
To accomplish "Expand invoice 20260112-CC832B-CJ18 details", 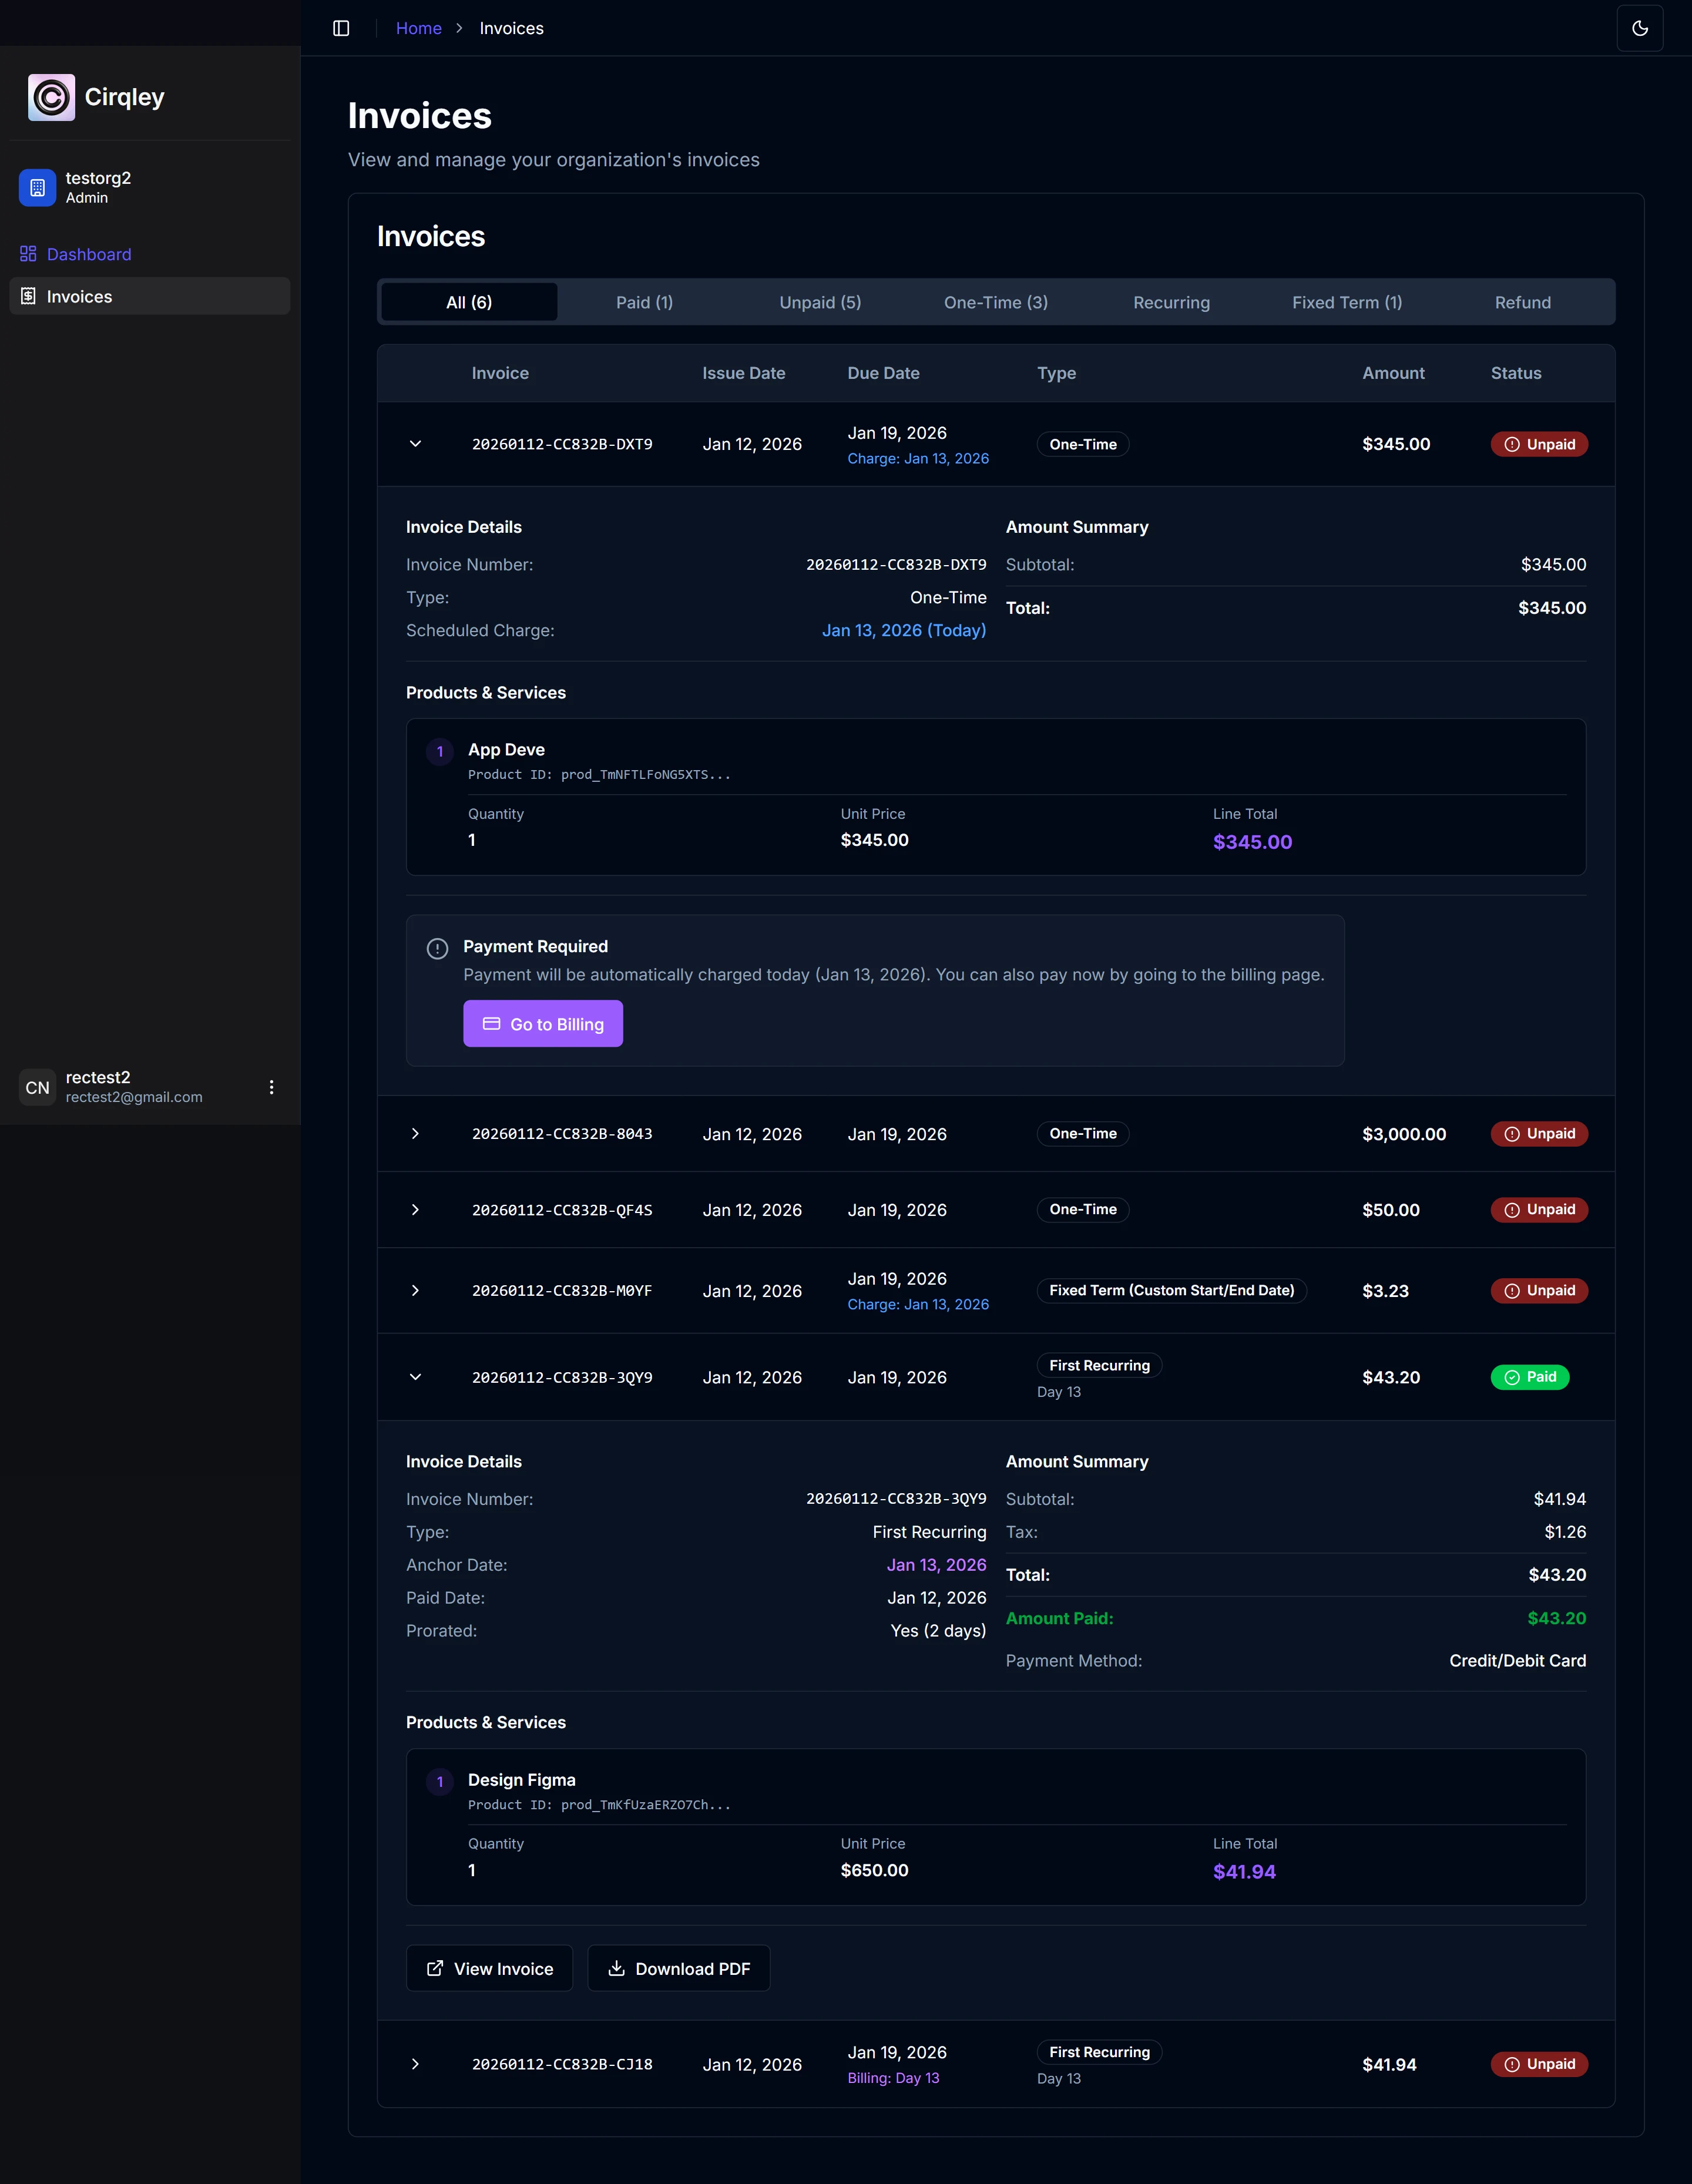I will [x=415, y=2064].
